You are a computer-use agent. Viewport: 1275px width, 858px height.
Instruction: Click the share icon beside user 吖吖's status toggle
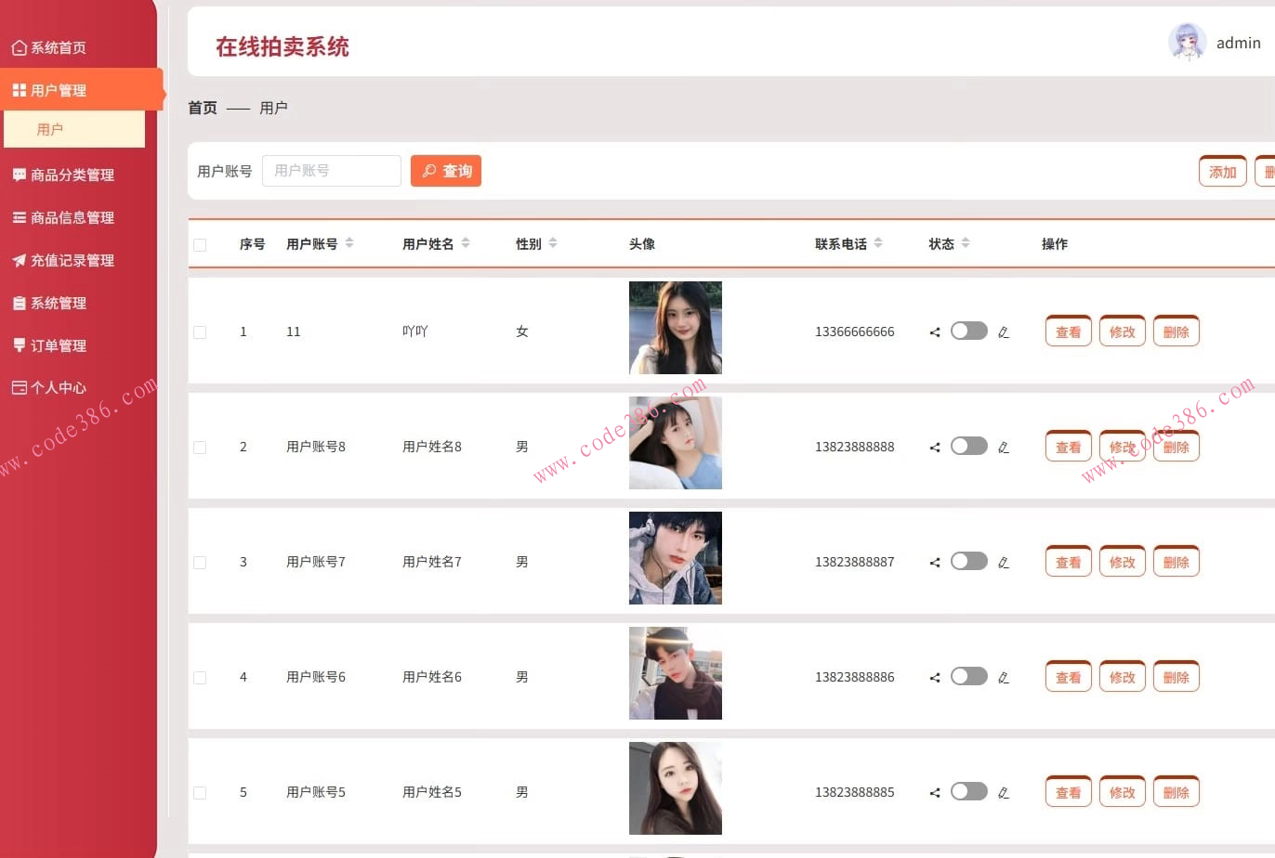934,331
